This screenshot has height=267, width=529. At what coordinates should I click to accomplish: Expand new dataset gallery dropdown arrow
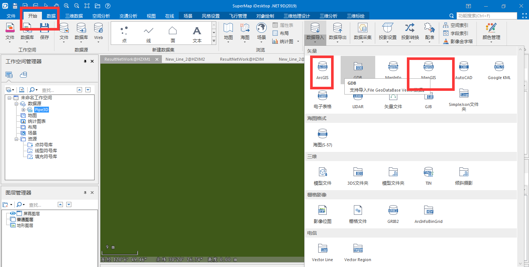point(214,41)
